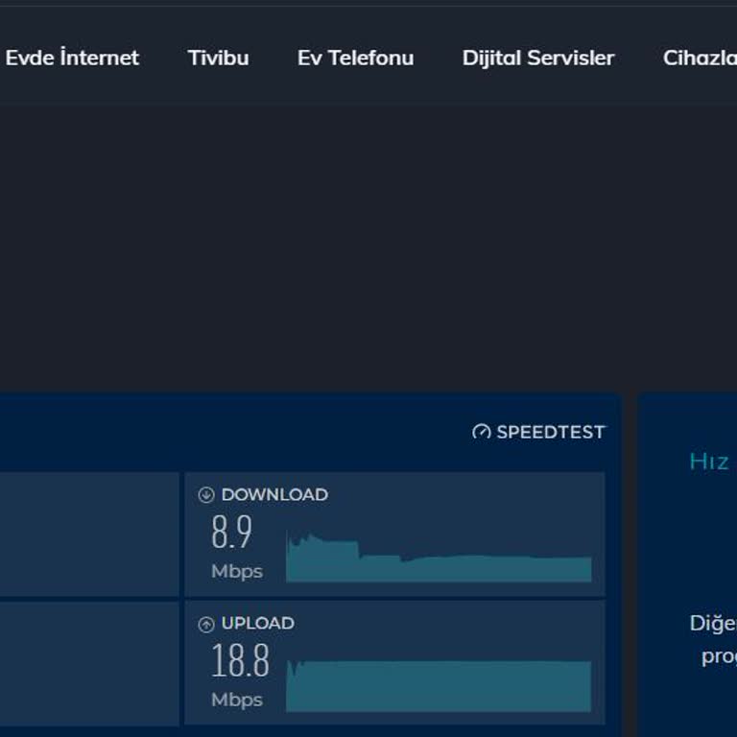This screenshot has width=737, height=737.
Task: Open the Dijital Servisler menu
Action: pos(537,58)
